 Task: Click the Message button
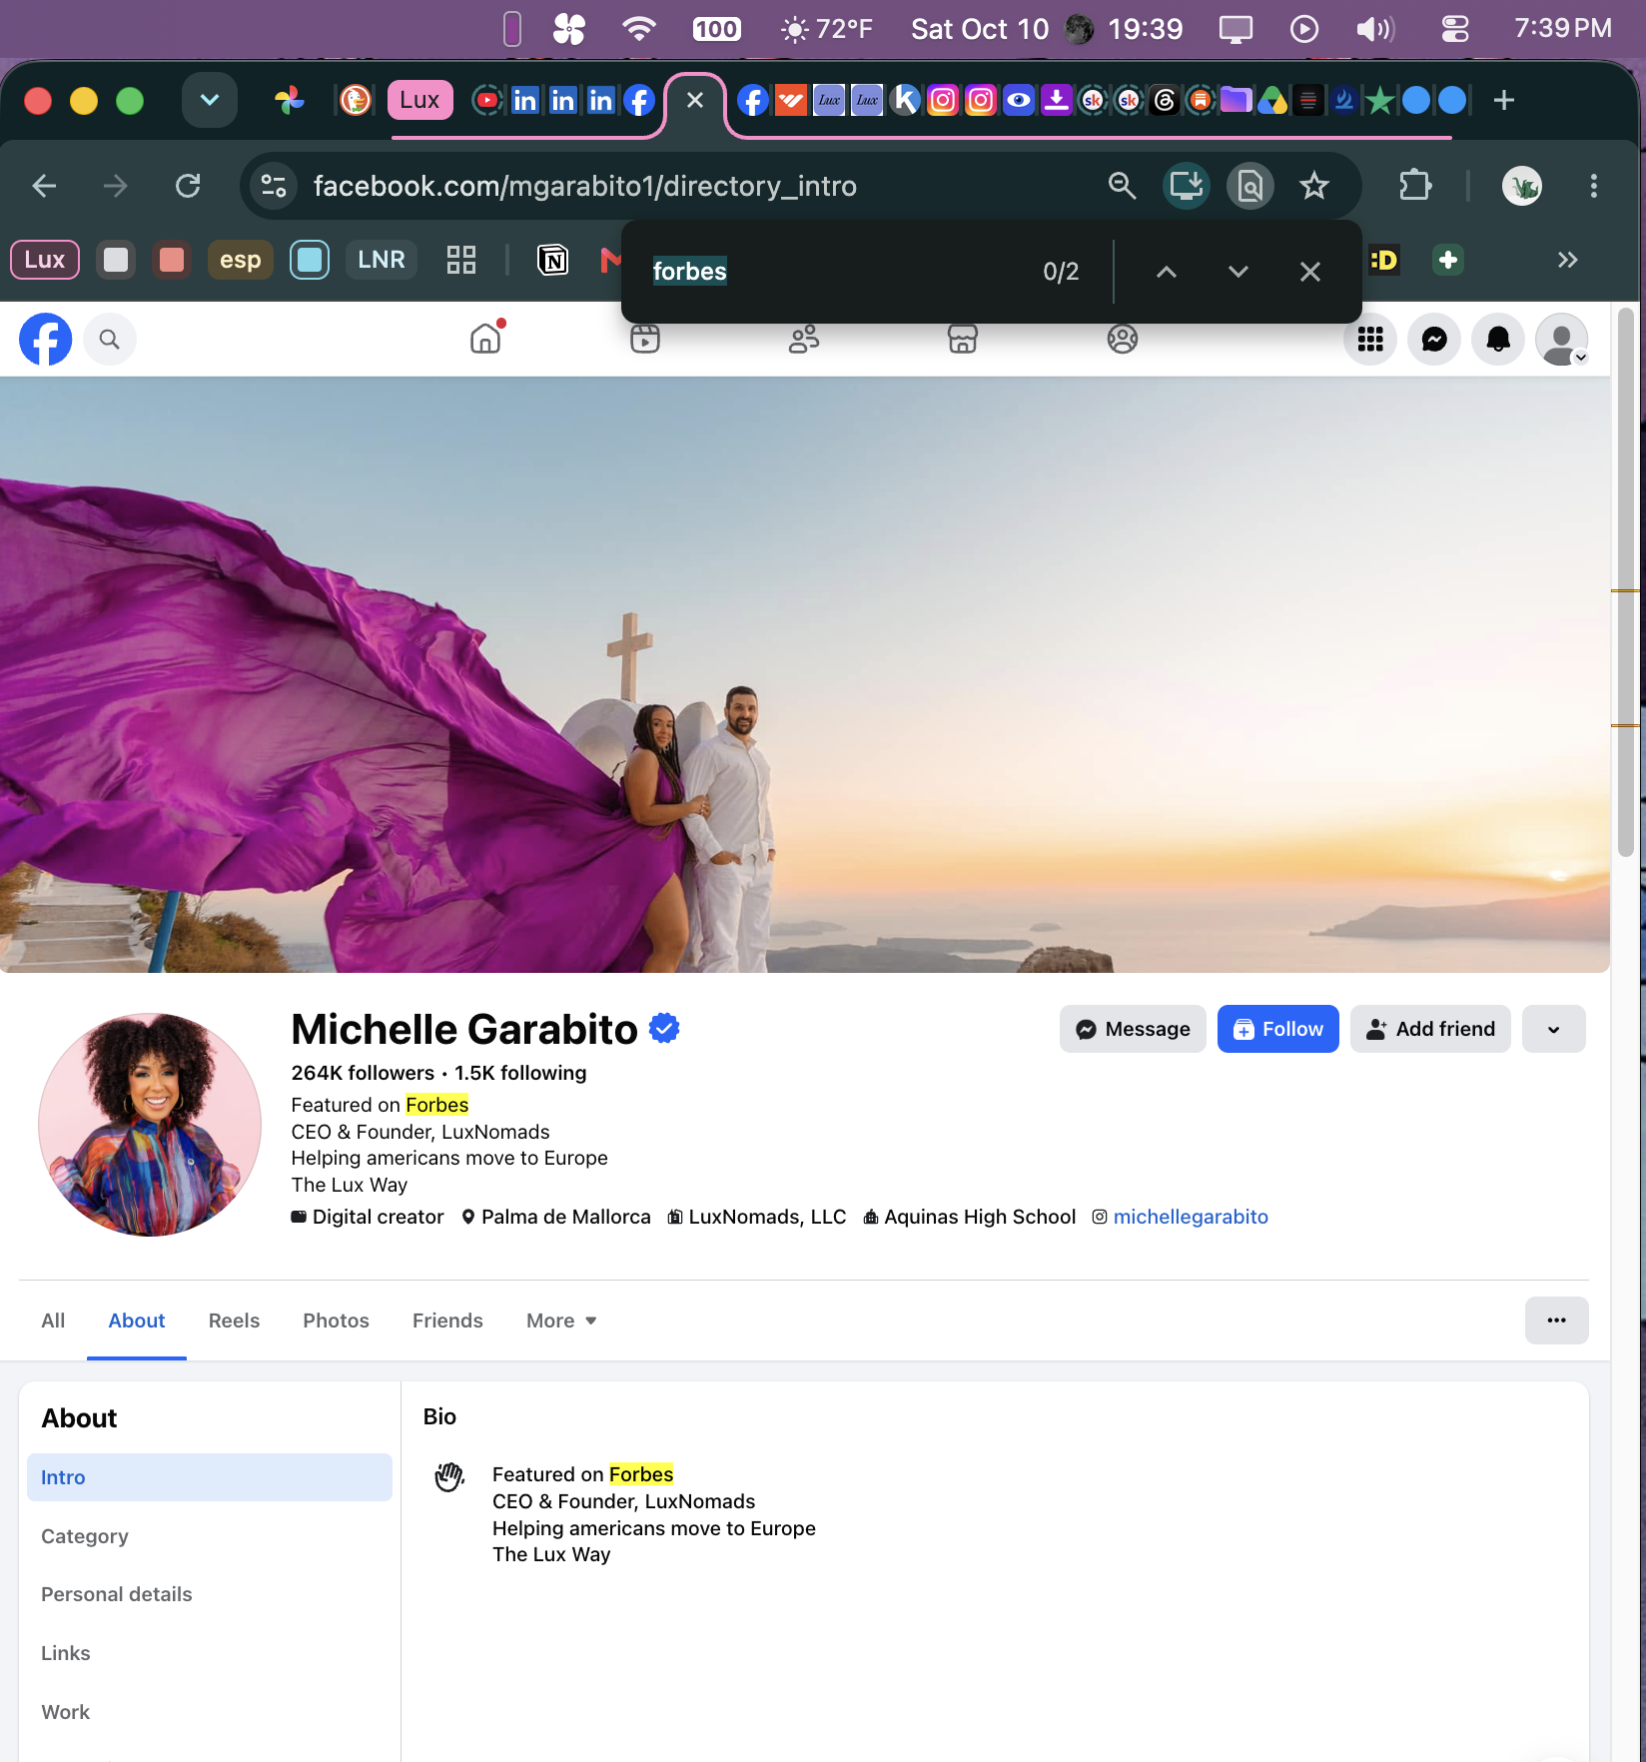pos(1133,1029)
